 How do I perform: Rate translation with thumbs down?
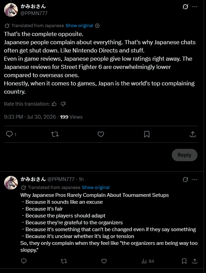[63, 104]
